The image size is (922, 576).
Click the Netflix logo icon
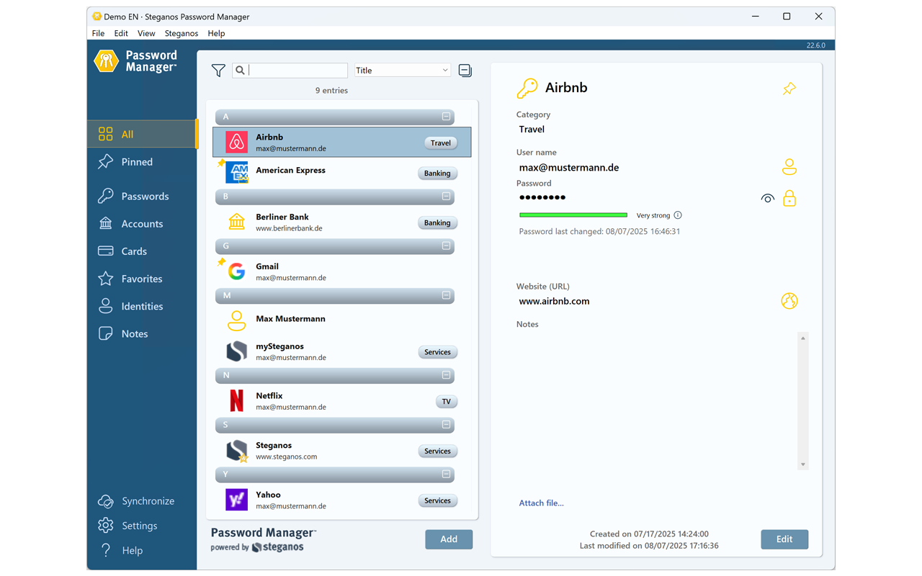pos(236,400)
